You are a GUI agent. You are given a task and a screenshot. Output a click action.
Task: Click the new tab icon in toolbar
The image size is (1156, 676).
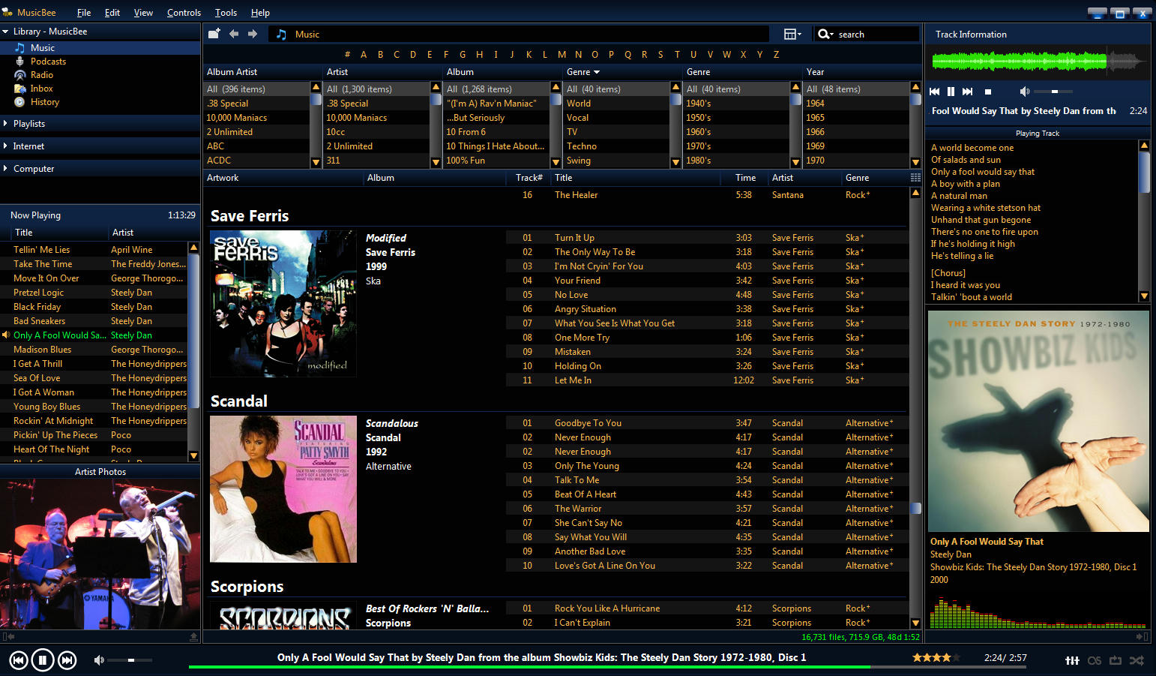214,34
